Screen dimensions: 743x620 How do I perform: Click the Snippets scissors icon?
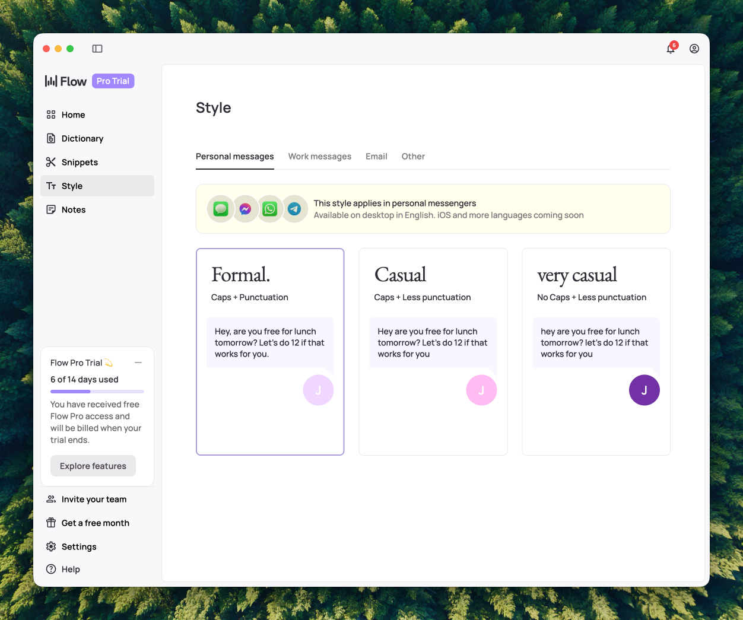click(51, 162)
